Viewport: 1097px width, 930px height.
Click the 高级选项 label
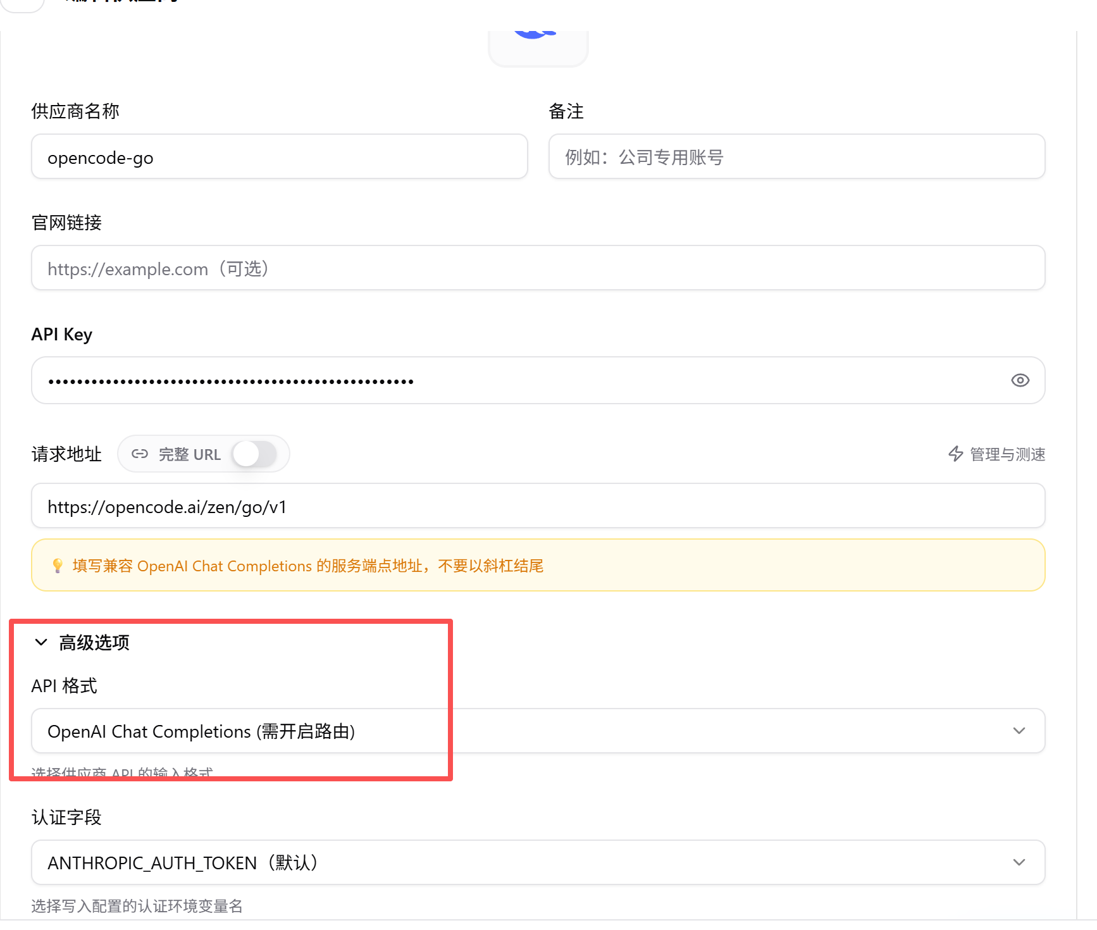[x=94, y=643]
